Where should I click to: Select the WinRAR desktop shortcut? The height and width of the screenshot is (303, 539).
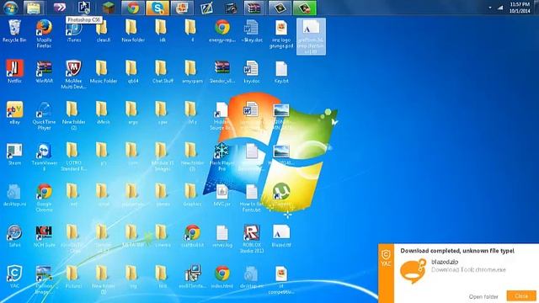click(x=44, y=72)
